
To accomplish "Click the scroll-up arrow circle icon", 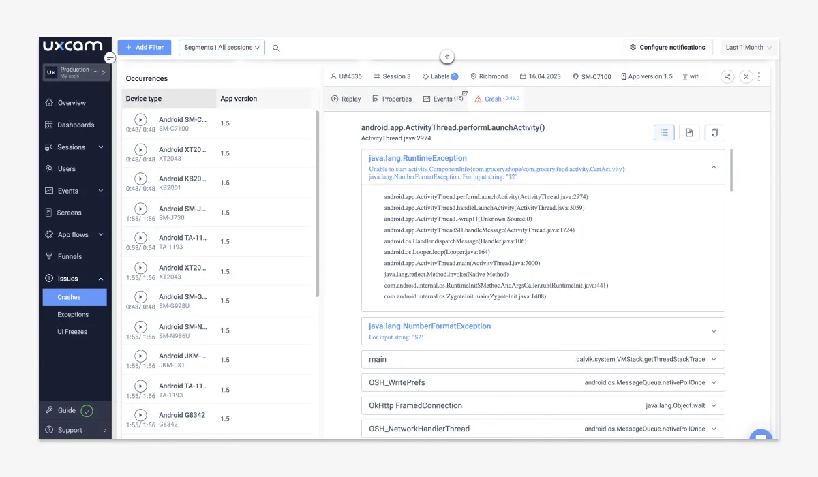I will pos(447,57).
